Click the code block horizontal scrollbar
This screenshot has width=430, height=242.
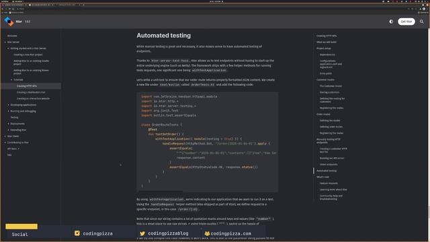(160, 191)
